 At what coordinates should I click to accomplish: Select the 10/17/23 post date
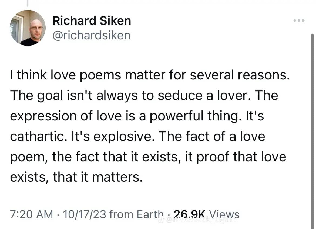[85, 214]
